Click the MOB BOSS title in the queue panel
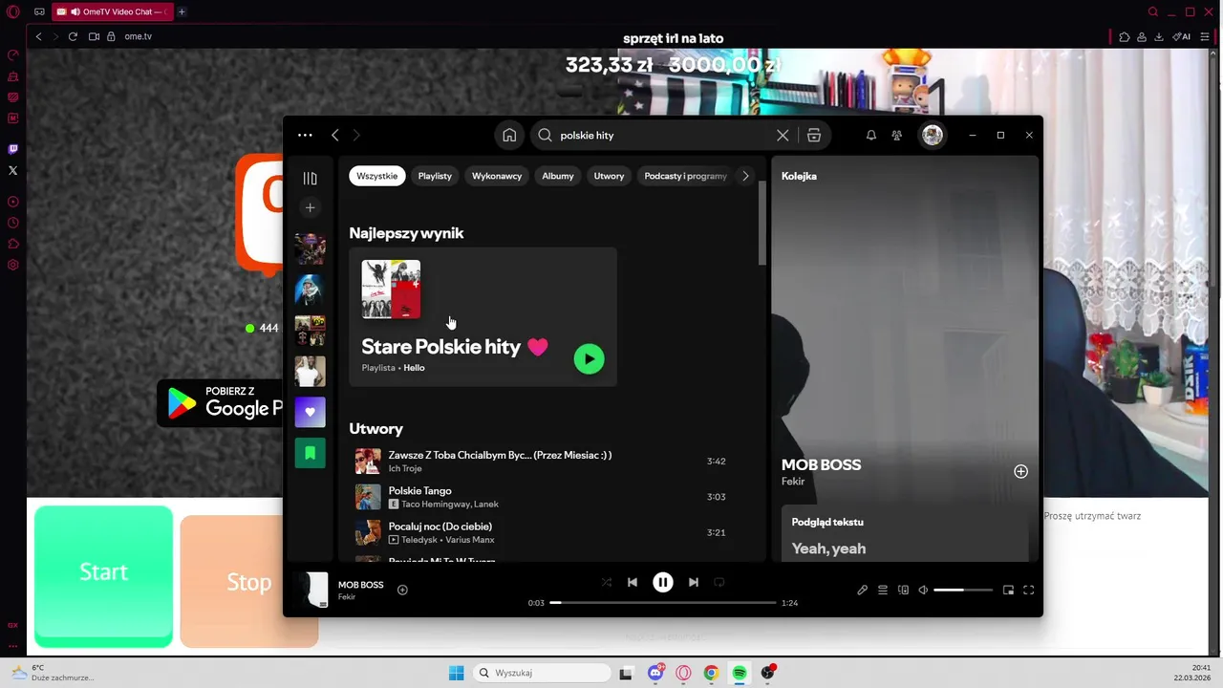Viewport: 1223px width, 688px height. coord(821,465)
